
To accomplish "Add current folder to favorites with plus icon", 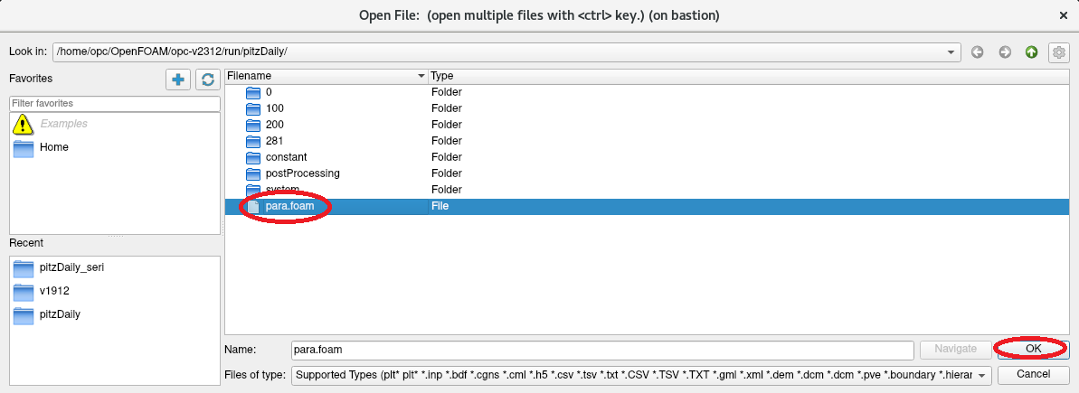I will (x=178, y=80).
